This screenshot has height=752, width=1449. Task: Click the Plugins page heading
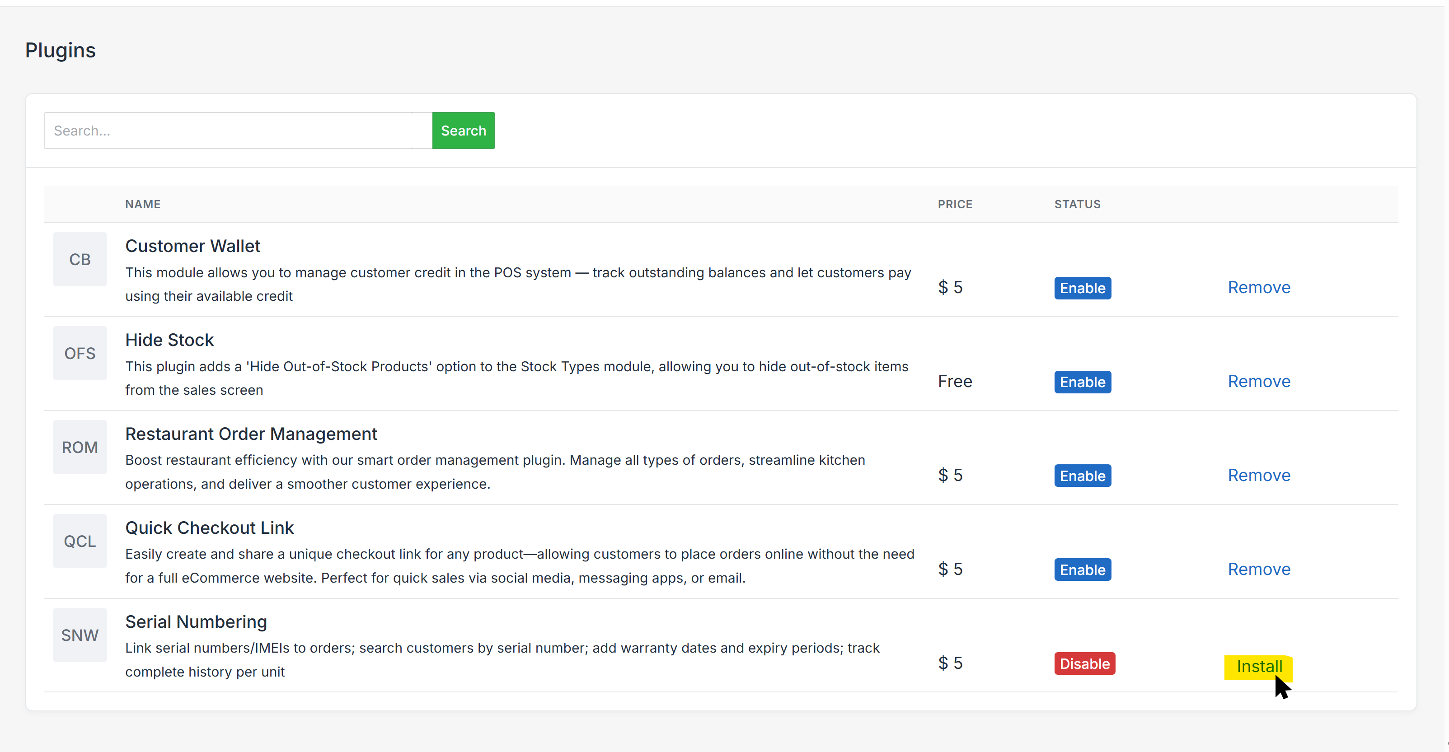coord(60,50)
